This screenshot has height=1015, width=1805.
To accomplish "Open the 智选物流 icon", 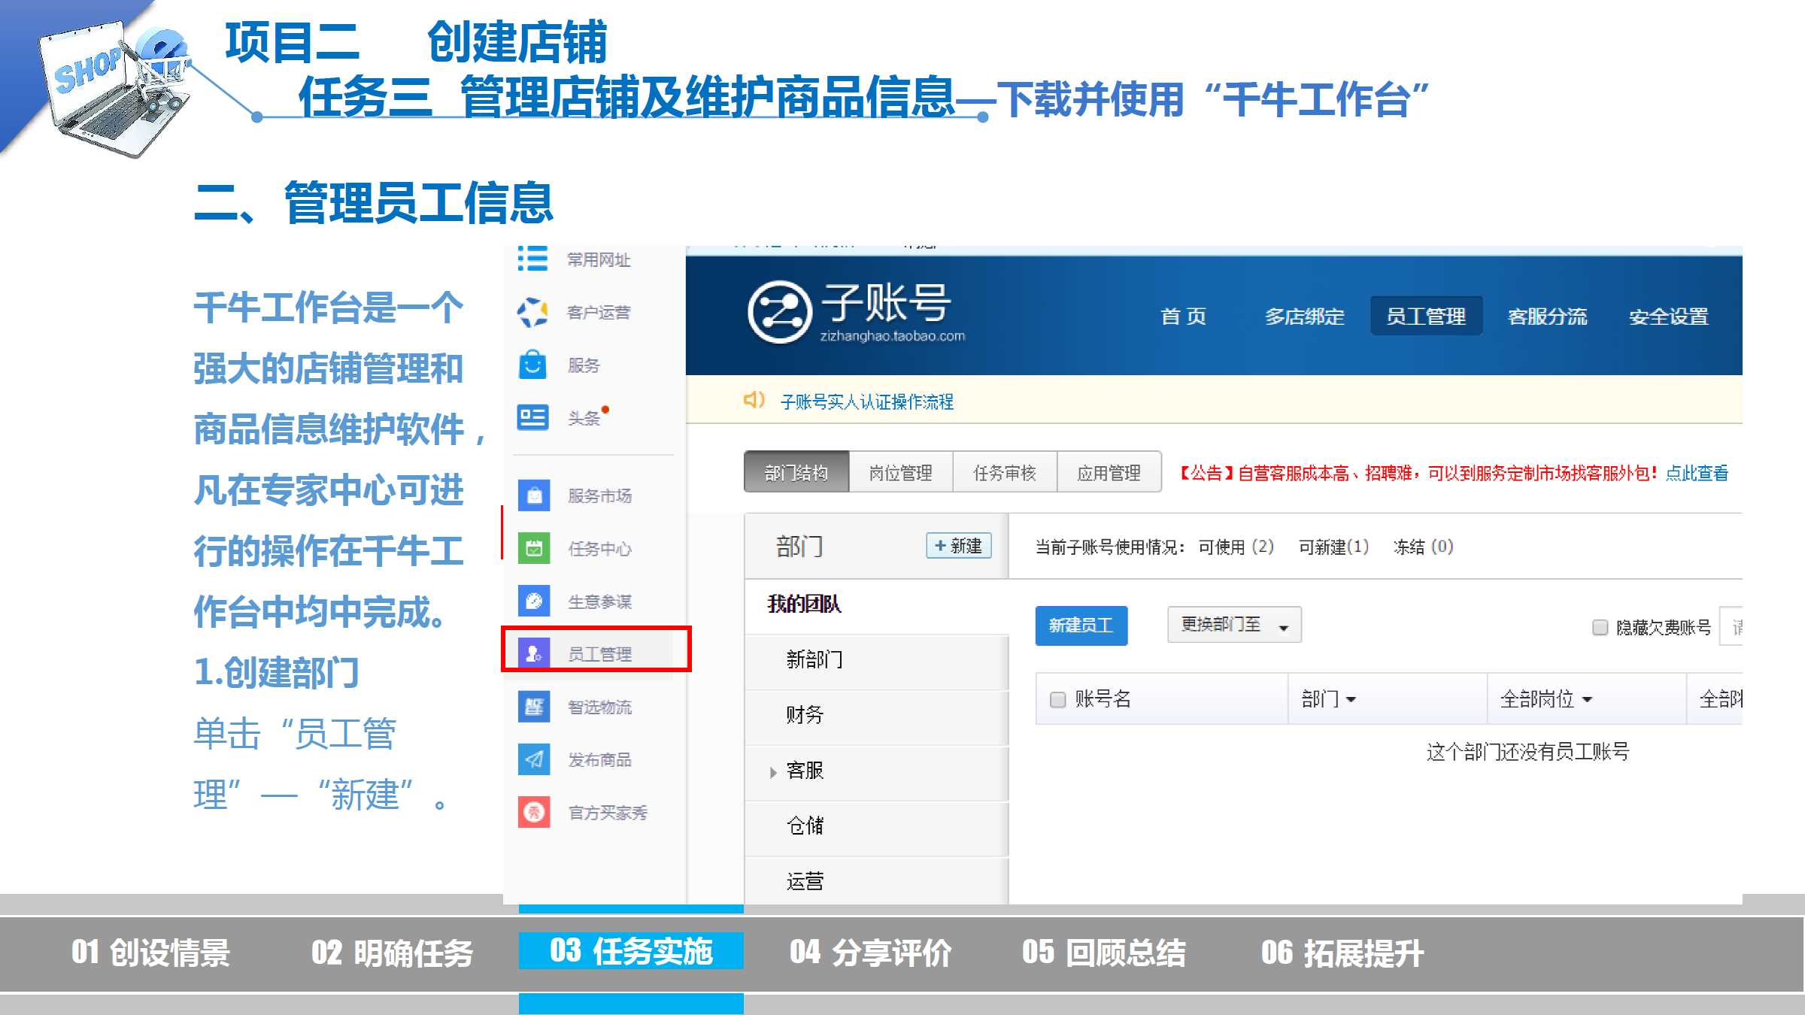I will coord(534,707).
